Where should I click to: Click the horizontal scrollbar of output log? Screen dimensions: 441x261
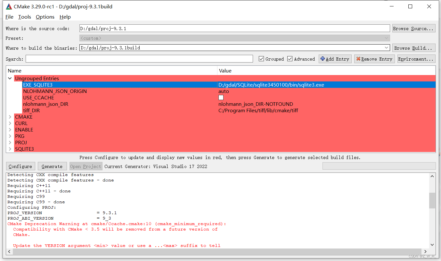(x=217, y=251)
